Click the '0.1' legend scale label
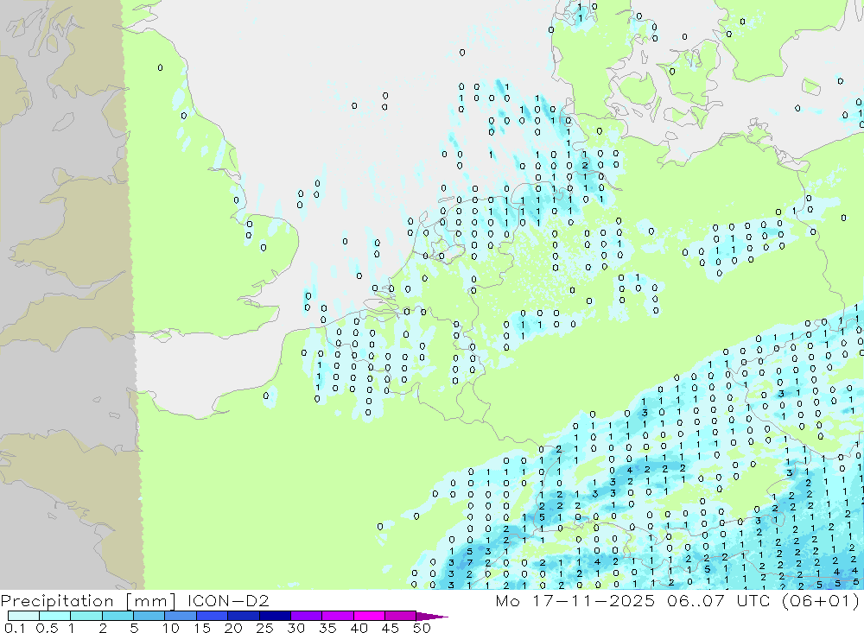 [15, 628]
